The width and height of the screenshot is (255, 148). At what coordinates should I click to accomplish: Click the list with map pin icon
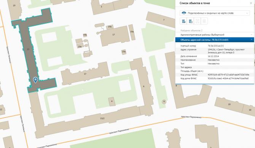tap(183, 21)
